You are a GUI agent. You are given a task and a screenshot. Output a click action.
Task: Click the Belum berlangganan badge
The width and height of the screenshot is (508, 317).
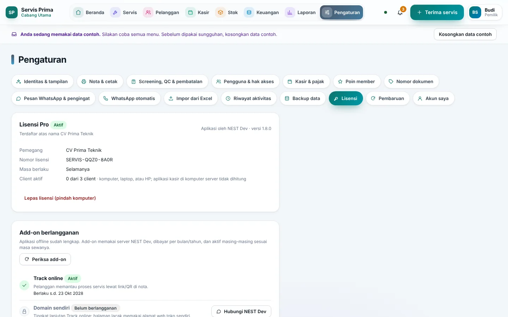(x=95, y=308)
